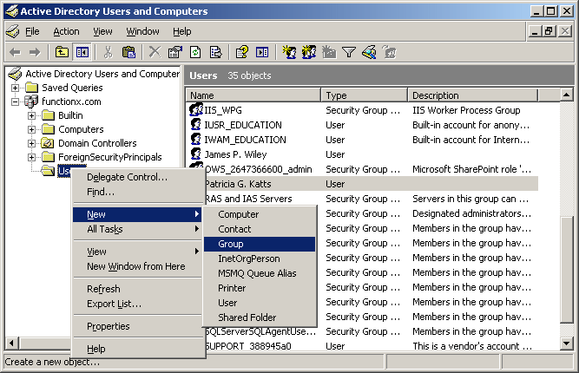579x373 pixels.
Task: Open Properties via toolbar icon
Action: click(175, 52)
